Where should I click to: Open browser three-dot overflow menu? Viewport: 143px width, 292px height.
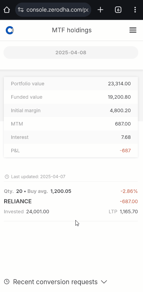click(135, 10)
